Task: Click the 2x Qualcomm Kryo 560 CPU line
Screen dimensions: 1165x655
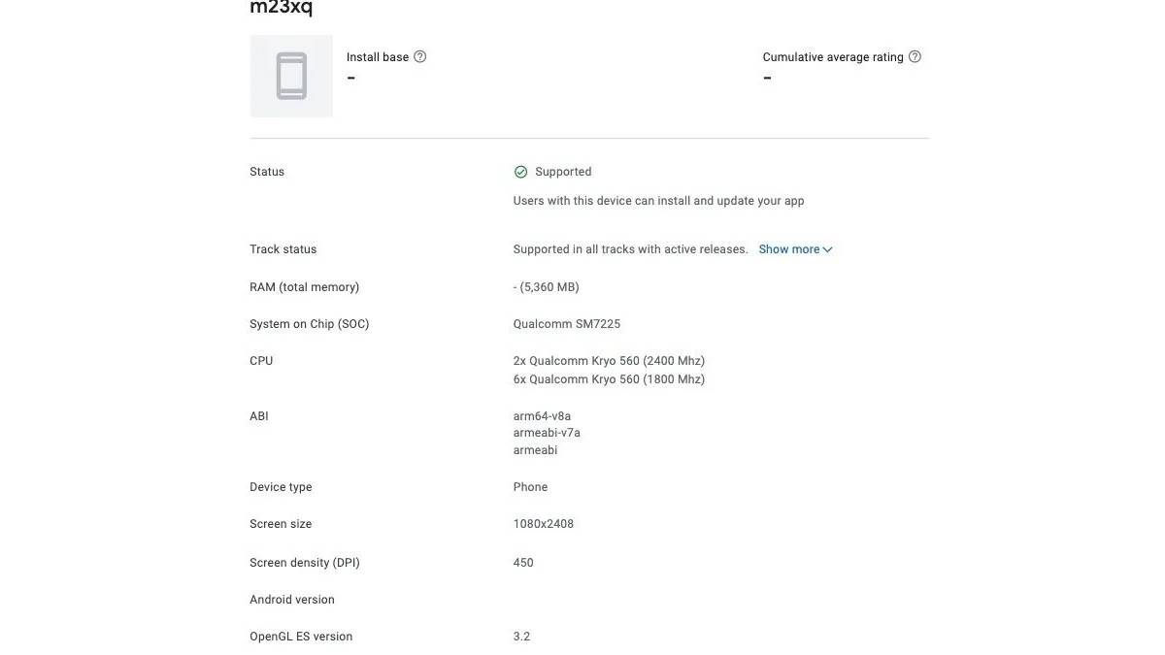Action: [609, 361]
